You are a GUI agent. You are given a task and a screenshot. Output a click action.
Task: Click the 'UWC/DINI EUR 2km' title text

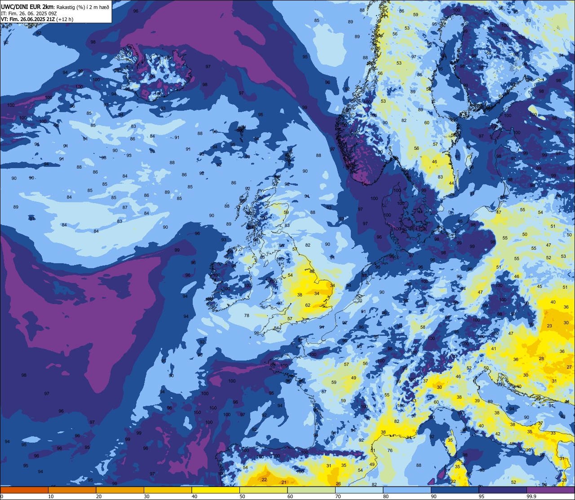tap(27, 7)
